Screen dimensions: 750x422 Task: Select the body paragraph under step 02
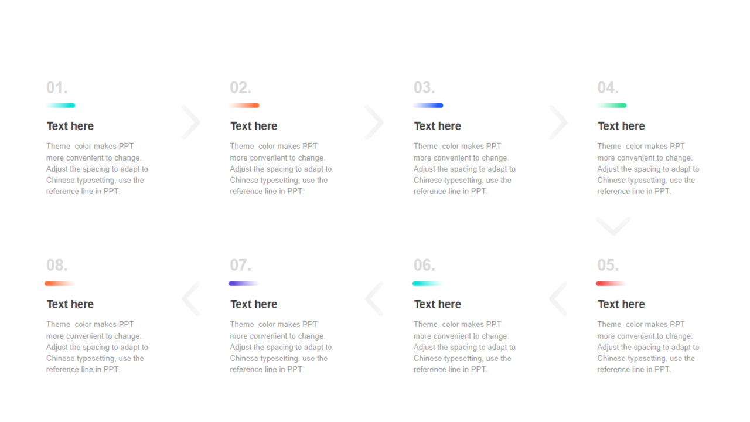coord(281,169)
